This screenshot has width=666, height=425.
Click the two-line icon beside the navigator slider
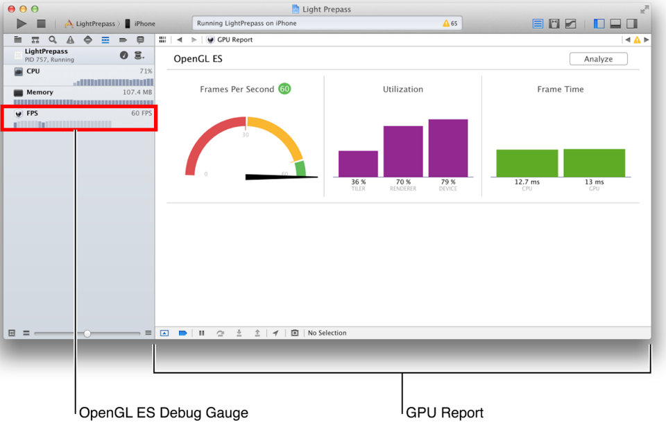26,333
